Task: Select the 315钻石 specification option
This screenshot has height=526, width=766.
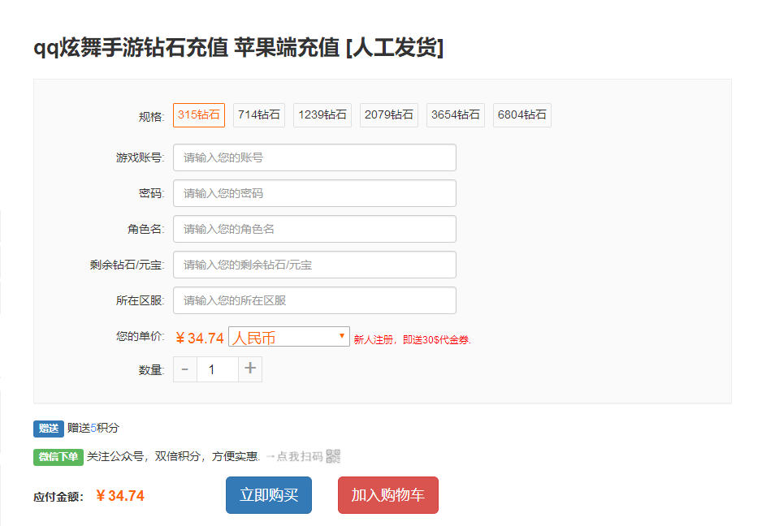Action: [199, 115]
